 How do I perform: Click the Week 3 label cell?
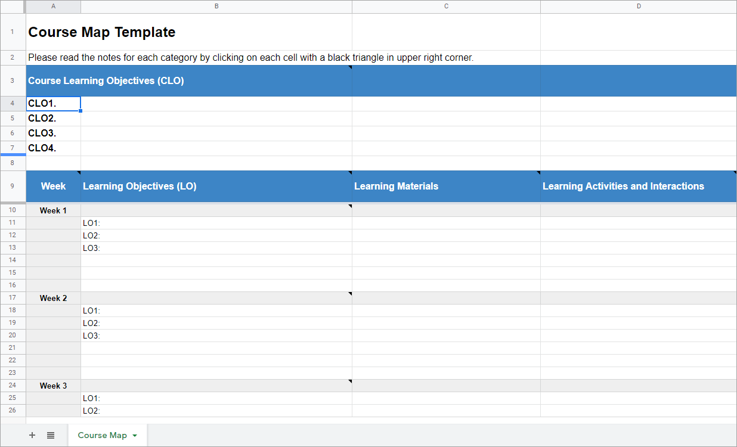54,386
